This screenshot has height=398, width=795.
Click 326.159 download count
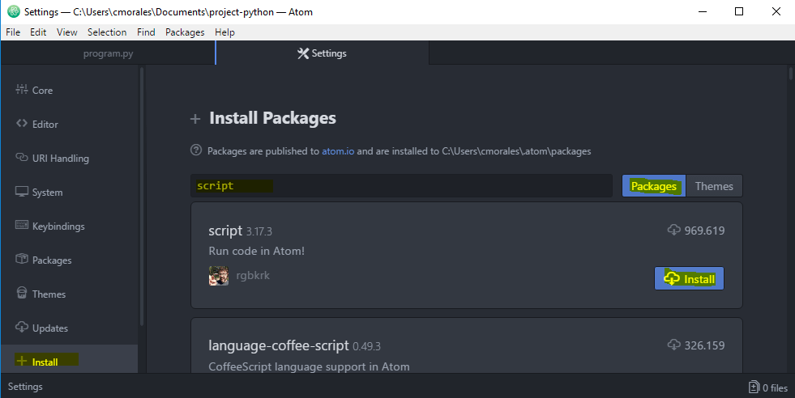pos(705,345)
